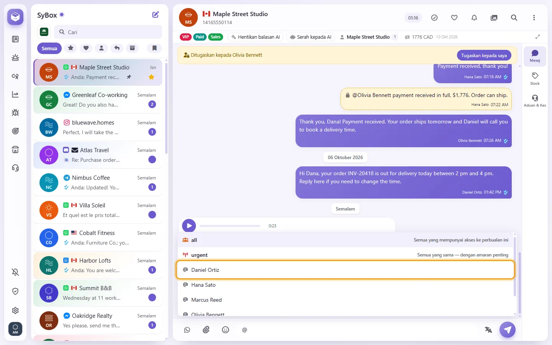Play the 0:23 voice message
This screenshot has height=345, width=552.
click(x=189, y=226)
